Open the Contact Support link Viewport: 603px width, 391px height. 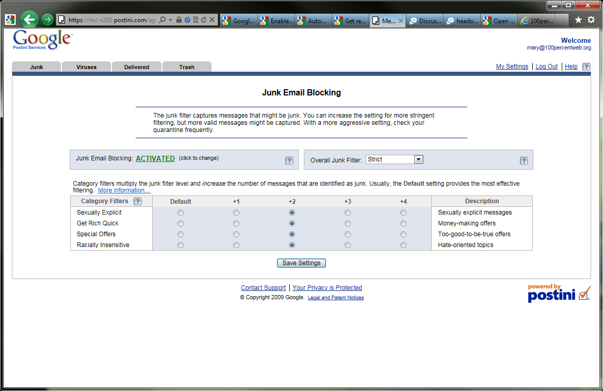tap(263, 288)
